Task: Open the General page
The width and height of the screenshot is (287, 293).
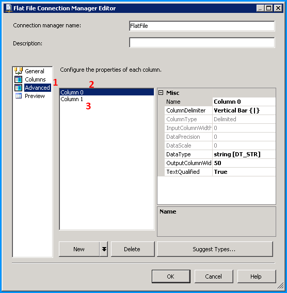Action: (35, 71)
